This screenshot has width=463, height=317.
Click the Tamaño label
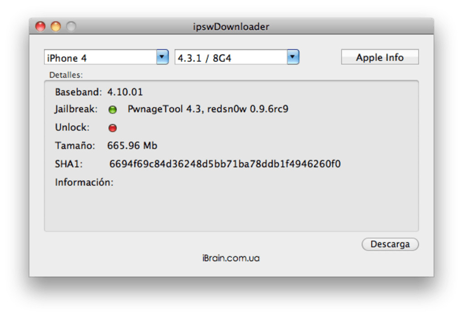[x=75, y=146]
